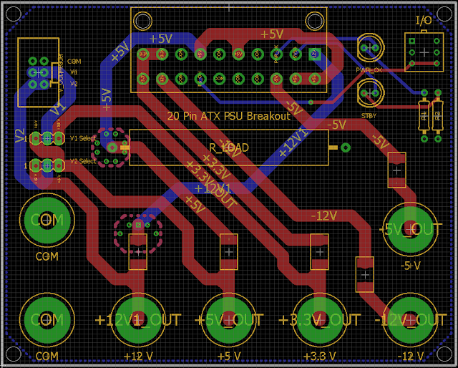Image resolution: width=458 pixels, height=368 pixels.
Task: Select resistor R2 near the I/O switch
Action: click(437, 115)
